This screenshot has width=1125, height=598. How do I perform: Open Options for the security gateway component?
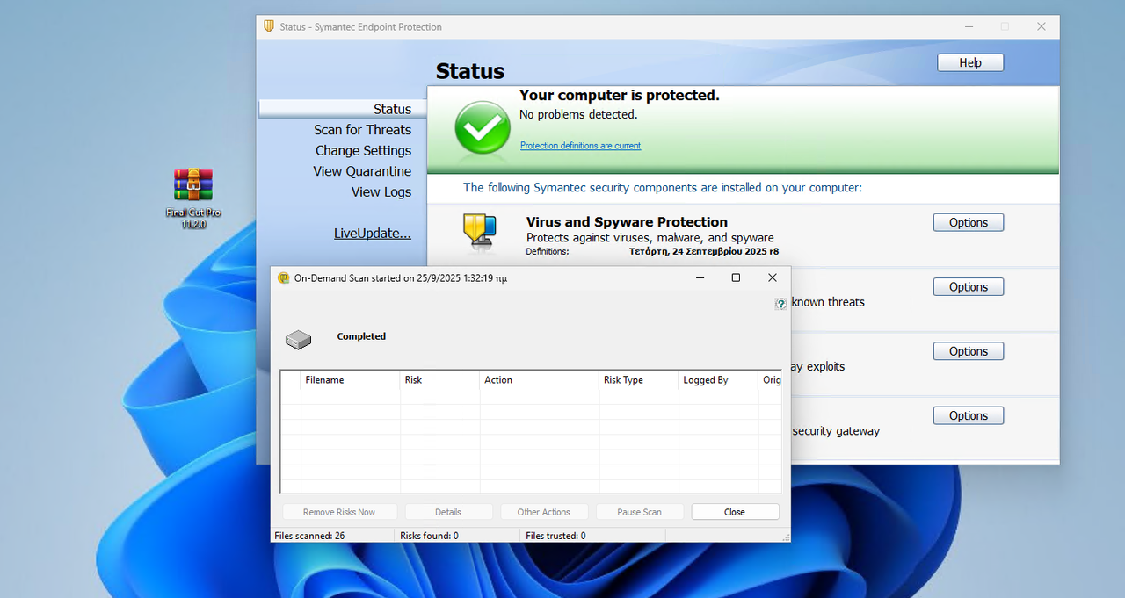point(969,416)
